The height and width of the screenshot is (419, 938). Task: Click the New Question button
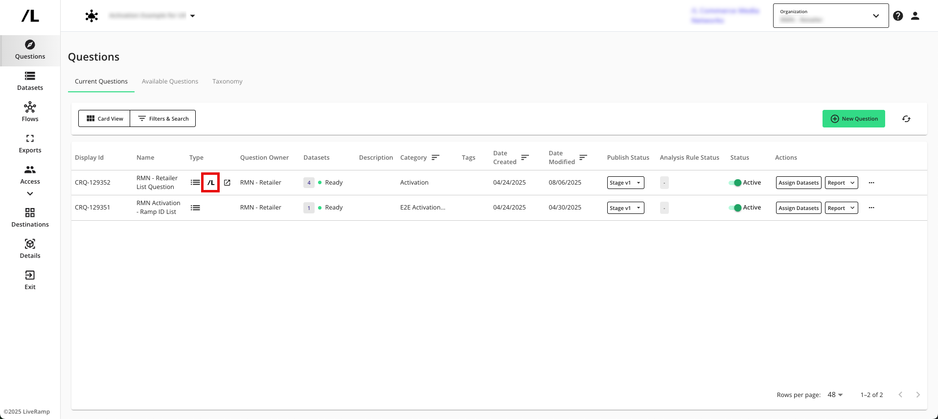point(853,119)
